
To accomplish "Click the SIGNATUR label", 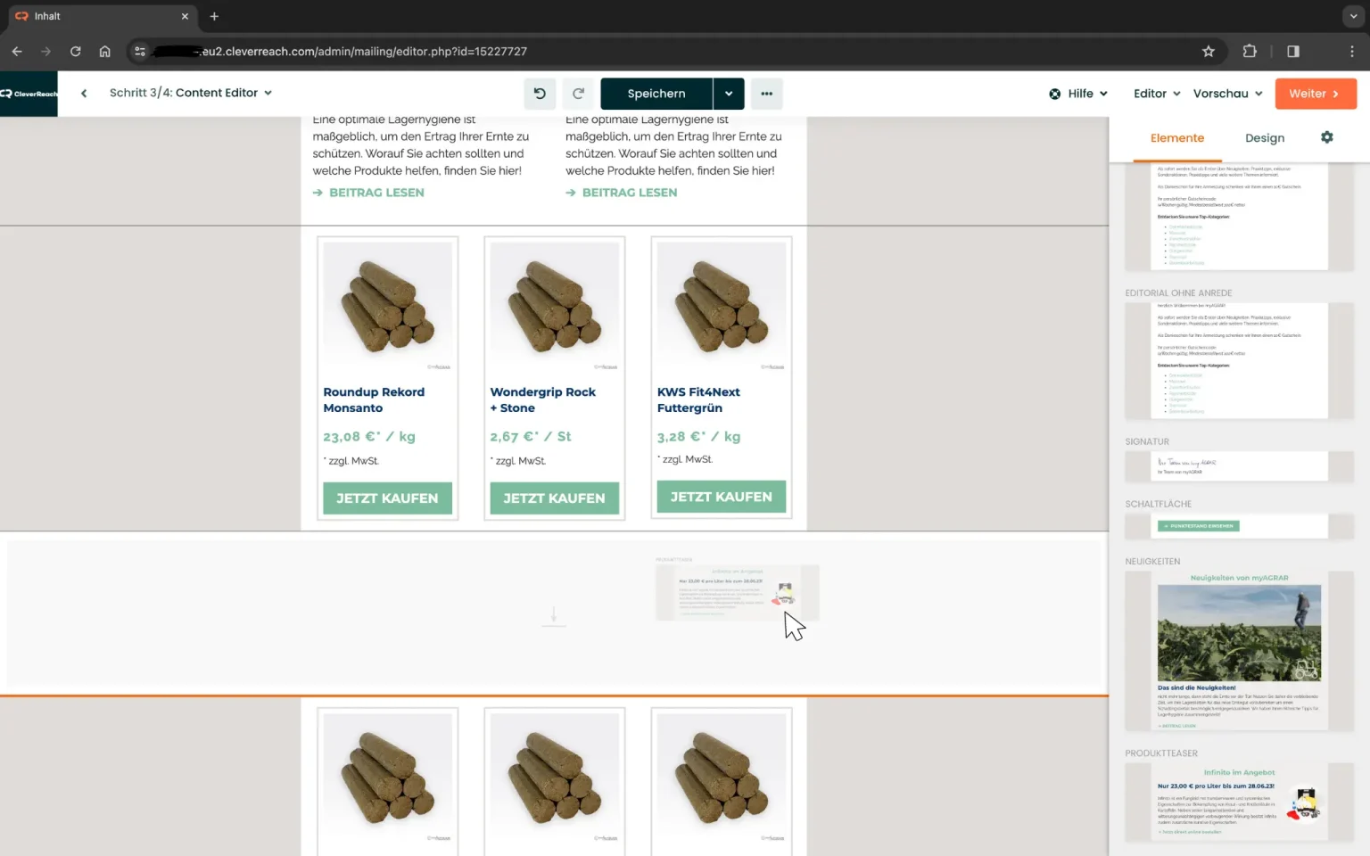I will click(1147, 441).
